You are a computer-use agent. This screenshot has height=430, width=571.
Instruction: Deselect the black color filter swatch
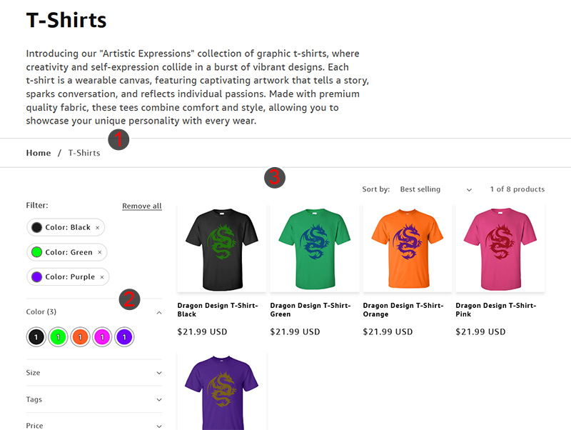36,336
